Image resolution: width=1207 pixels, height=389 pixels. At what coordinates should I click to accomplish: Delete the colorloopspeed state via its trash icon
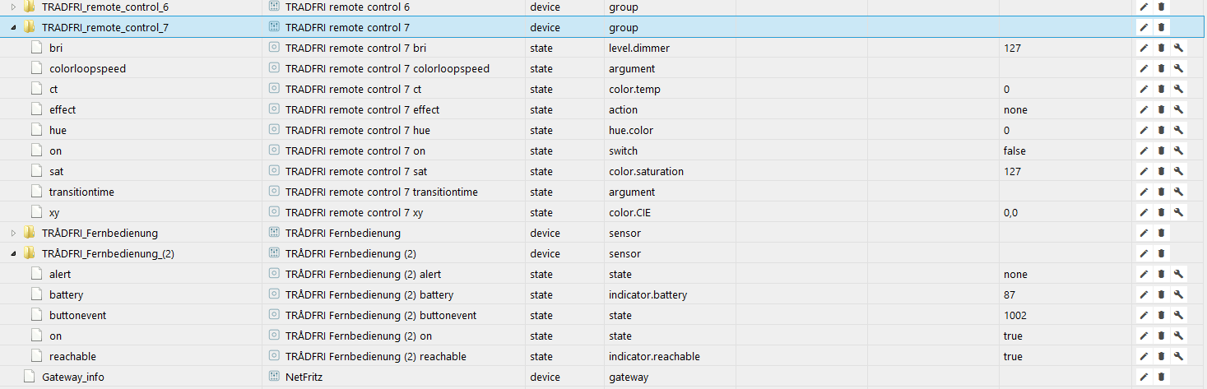point(1161,68)
